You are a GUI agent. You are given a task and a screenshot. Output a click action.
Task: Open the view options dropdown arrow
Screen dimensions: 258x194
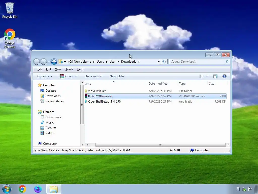[x=207, y=76]
